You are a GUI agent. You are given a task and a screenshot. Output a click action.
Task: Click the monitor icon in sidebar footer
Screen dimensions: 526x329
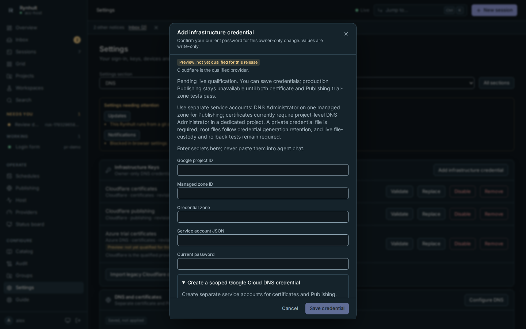68,321
